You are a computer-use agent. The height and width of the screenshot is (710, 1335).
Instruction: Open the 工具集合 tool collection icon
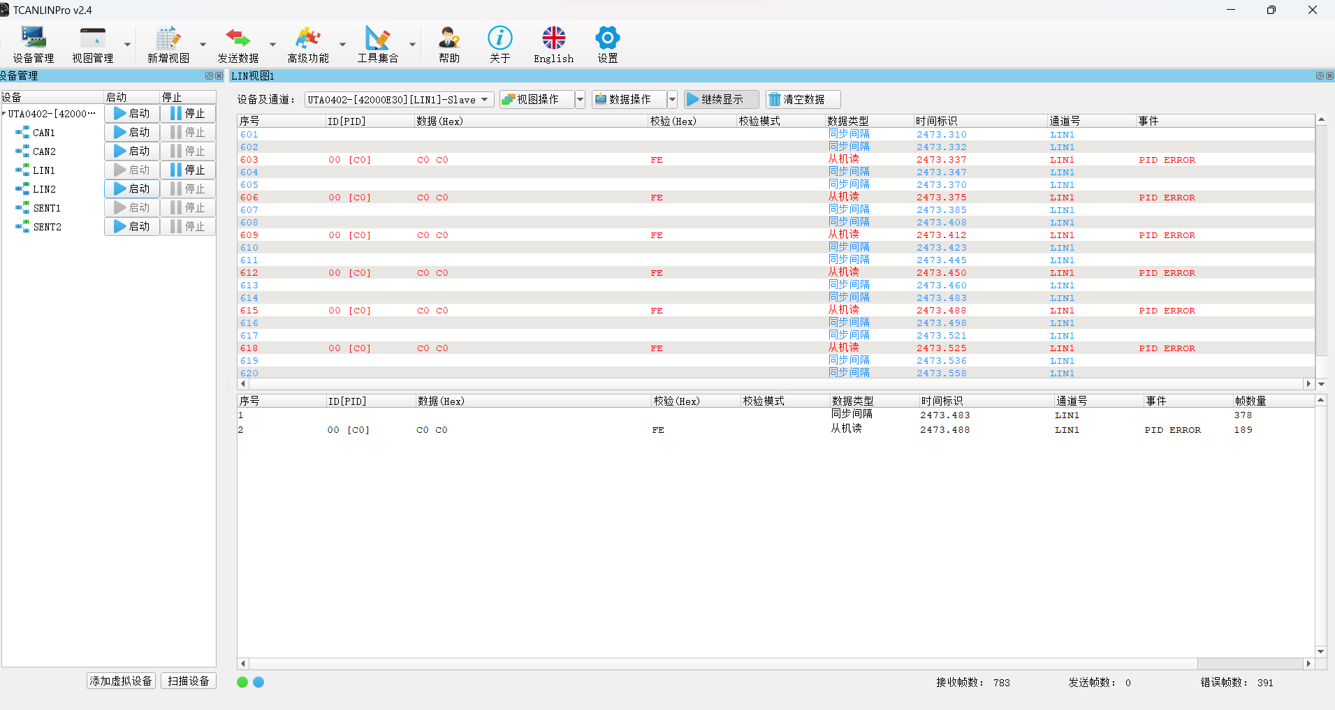point(377,44)
